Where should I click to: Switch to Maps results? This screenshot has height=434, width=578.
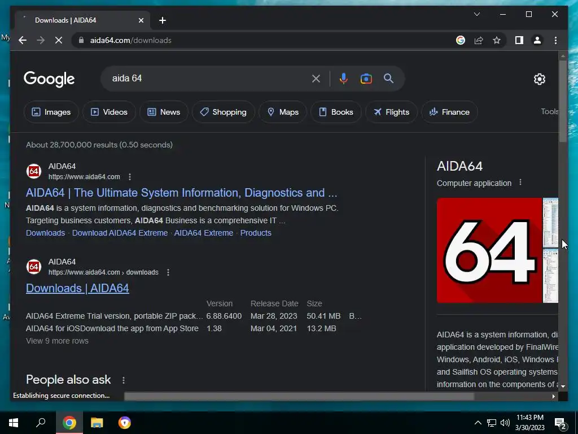coord(283,112)
